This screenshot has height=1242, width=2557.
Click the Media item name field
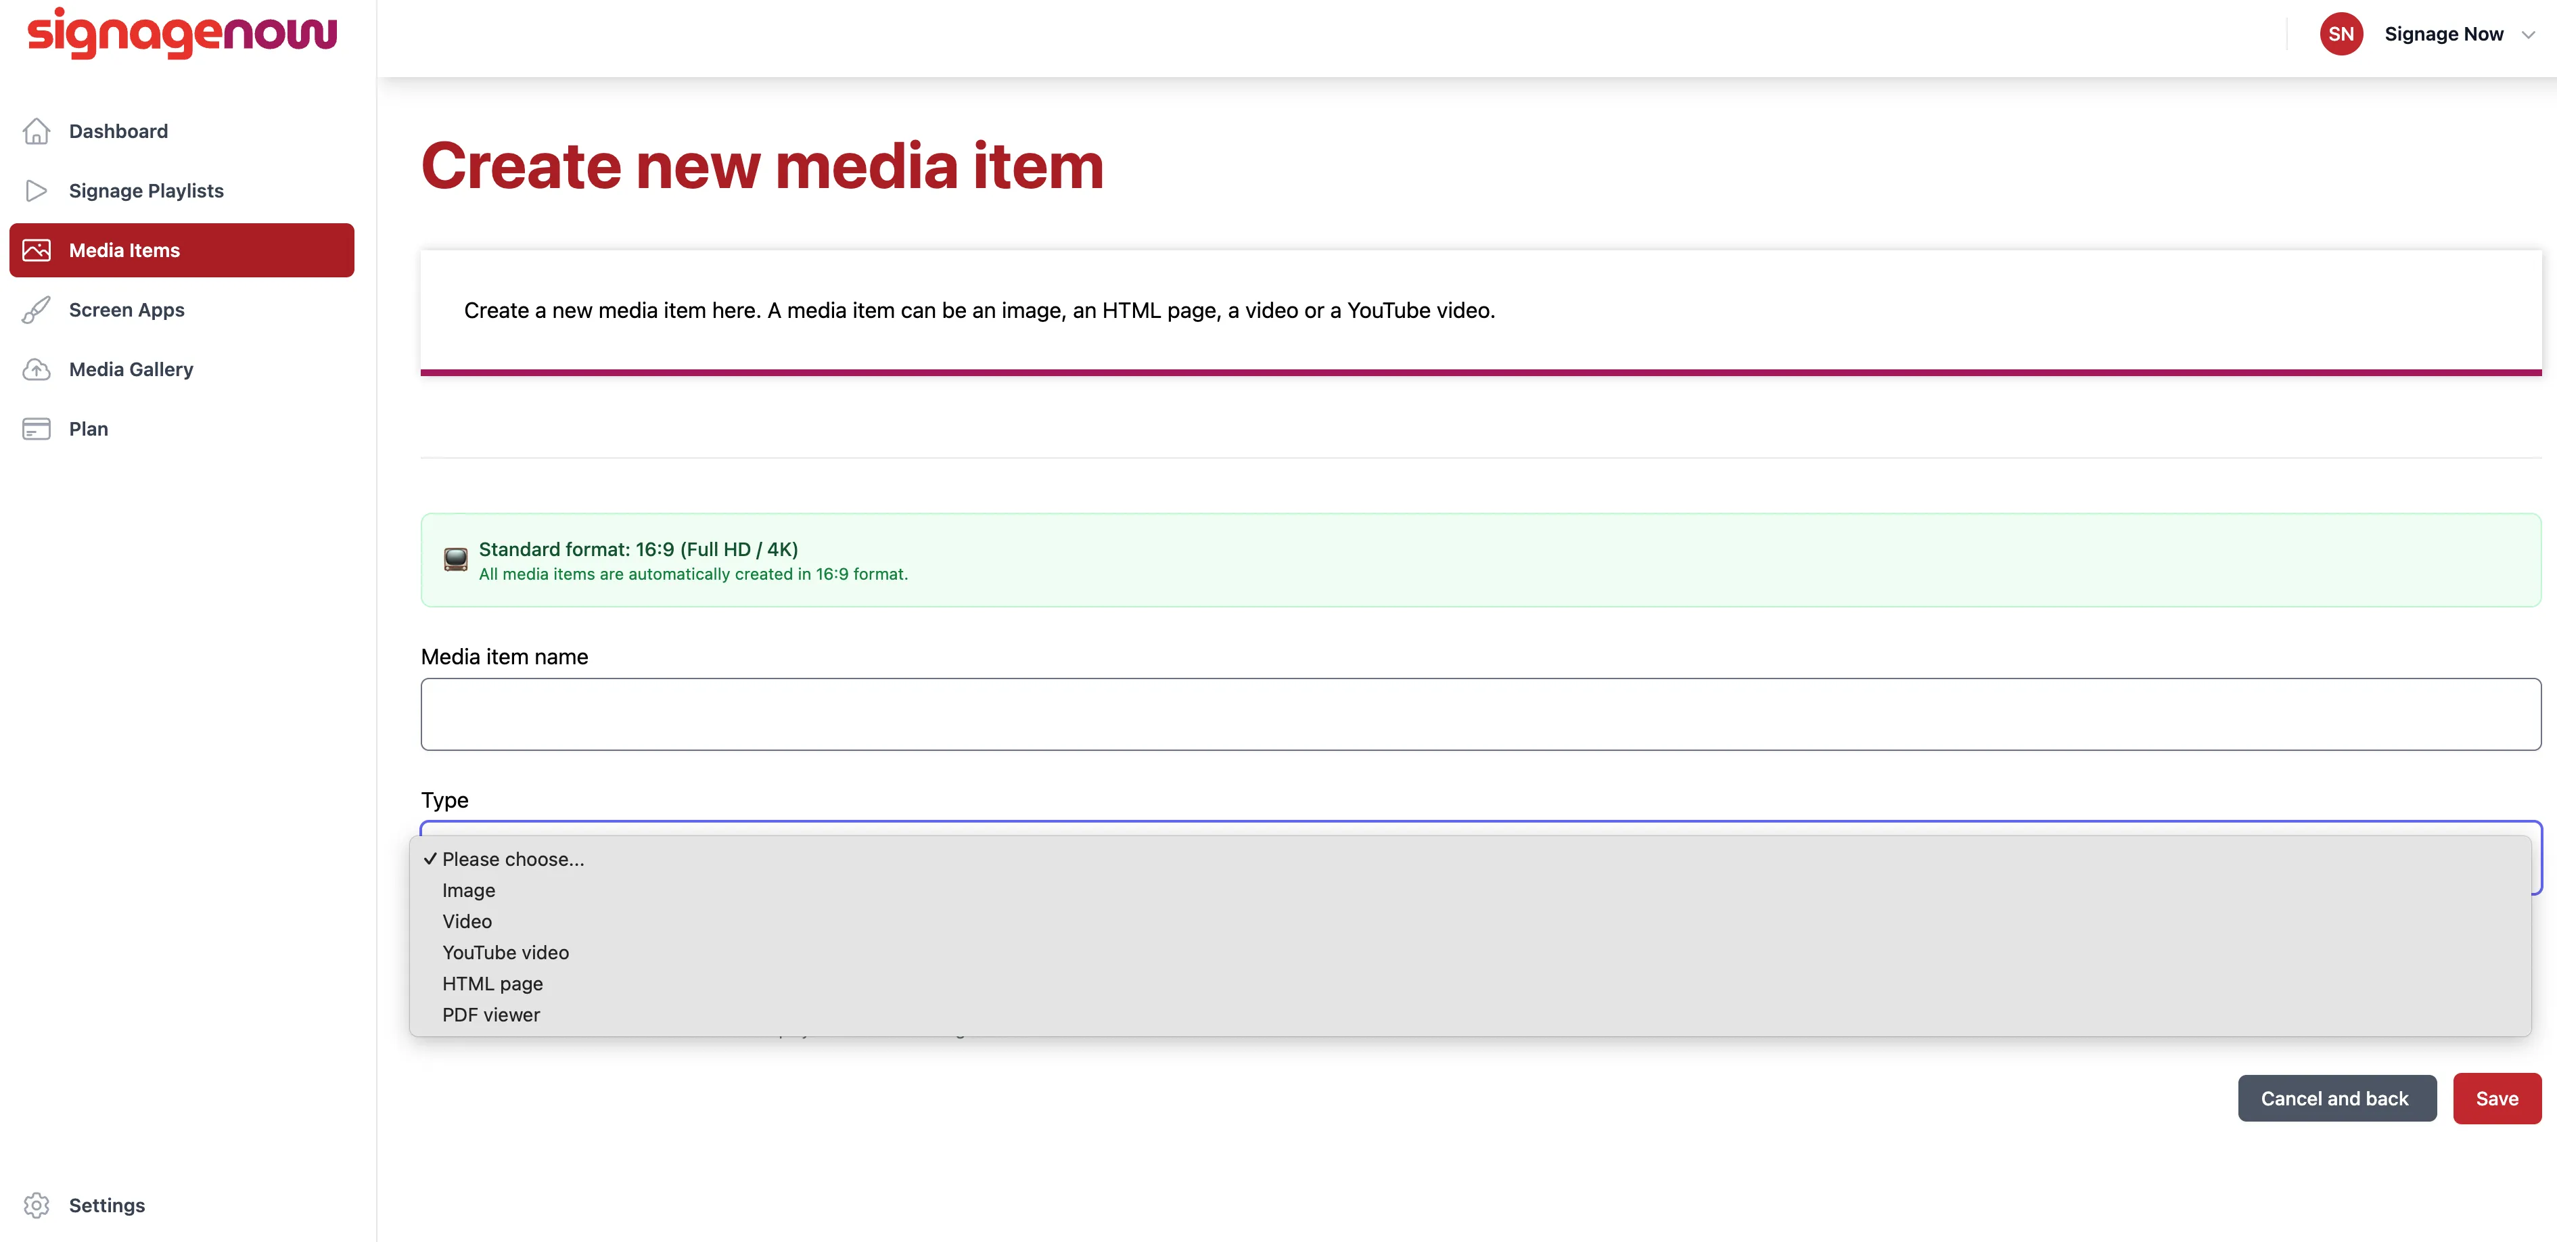click(1481, 715)
